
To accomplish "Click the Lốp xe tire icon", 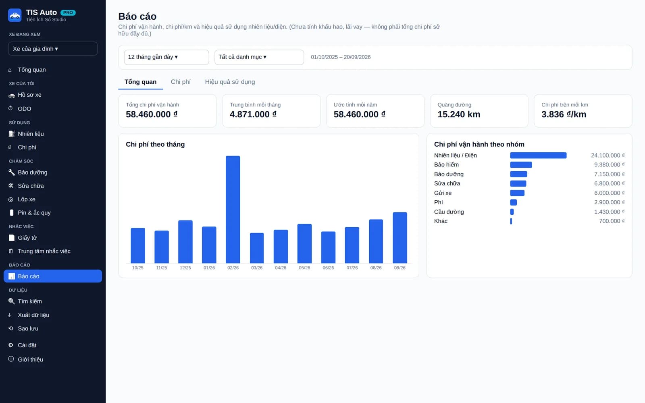I will pyautogui.click(x=11, y=199).
